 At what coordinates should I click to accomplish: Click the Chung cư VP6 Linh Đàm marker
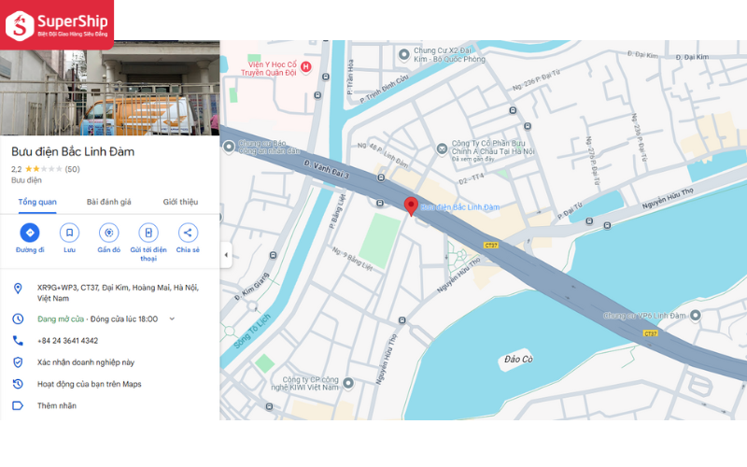pyautogui.click(x=696, y=315)
